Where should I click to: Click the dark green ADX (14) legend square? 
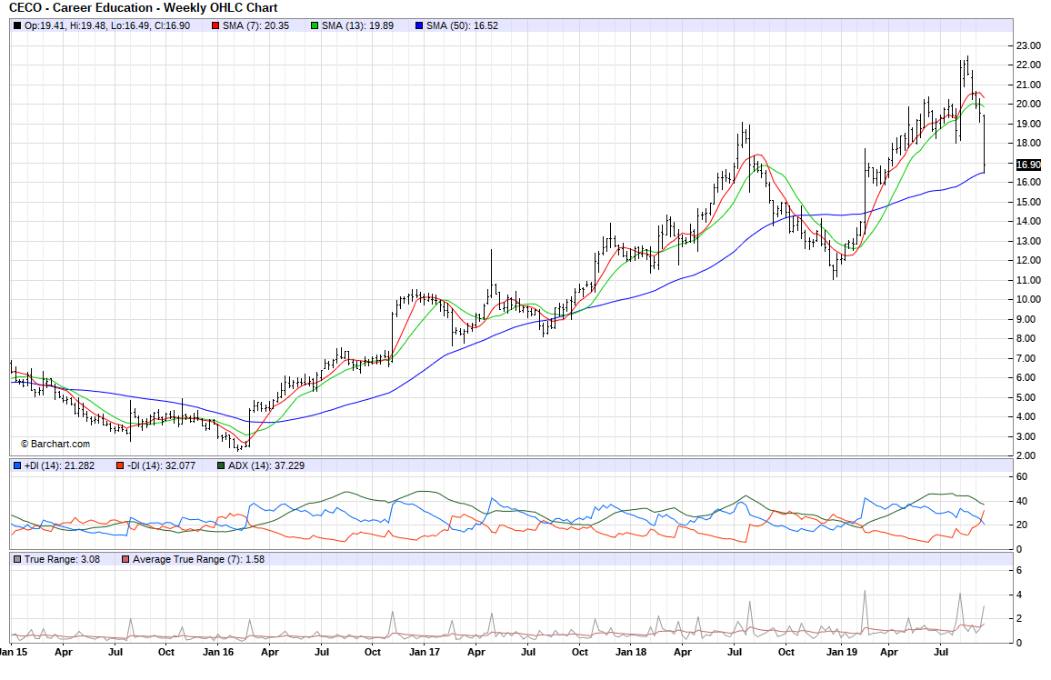pos(221,465)
